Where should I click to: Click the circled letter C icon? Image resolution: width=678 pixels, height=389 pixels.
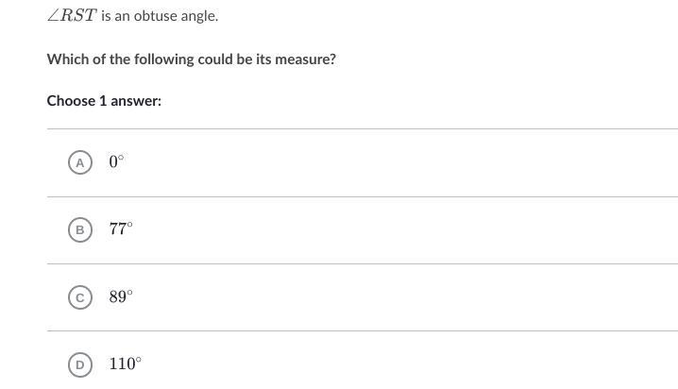(80, 297)
